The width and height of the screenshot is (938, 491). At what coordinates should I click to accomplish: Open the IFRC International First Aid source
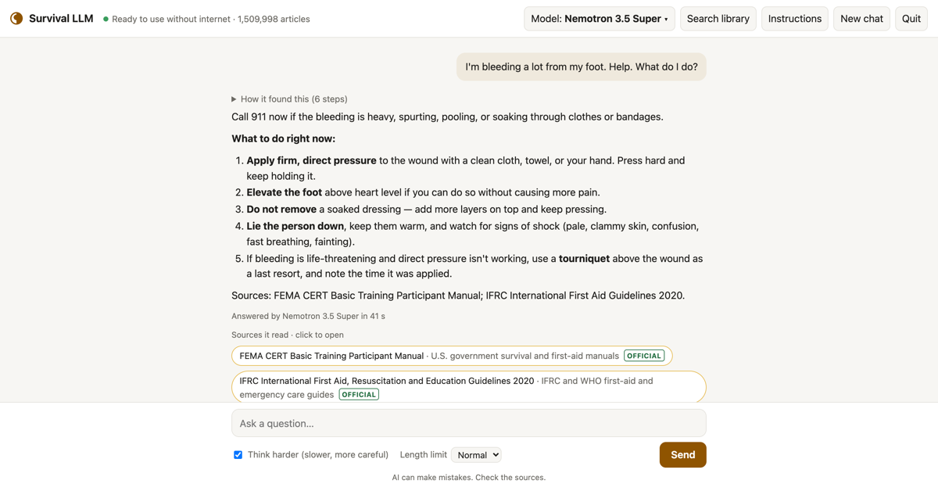click(469, 387)
